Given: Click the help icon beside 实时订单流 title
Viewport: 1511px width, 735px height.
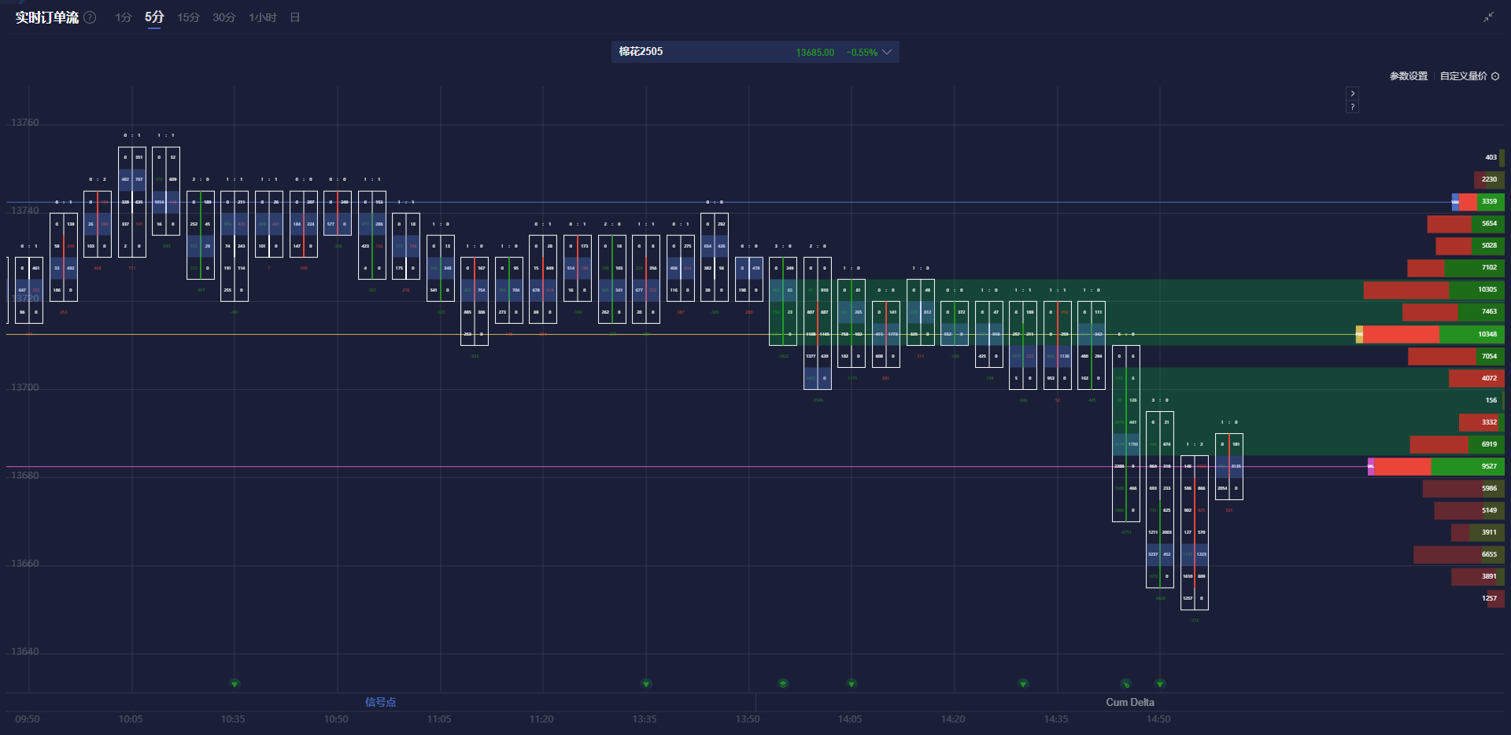Looking at the screenshot, I should (x=89, y=17).
